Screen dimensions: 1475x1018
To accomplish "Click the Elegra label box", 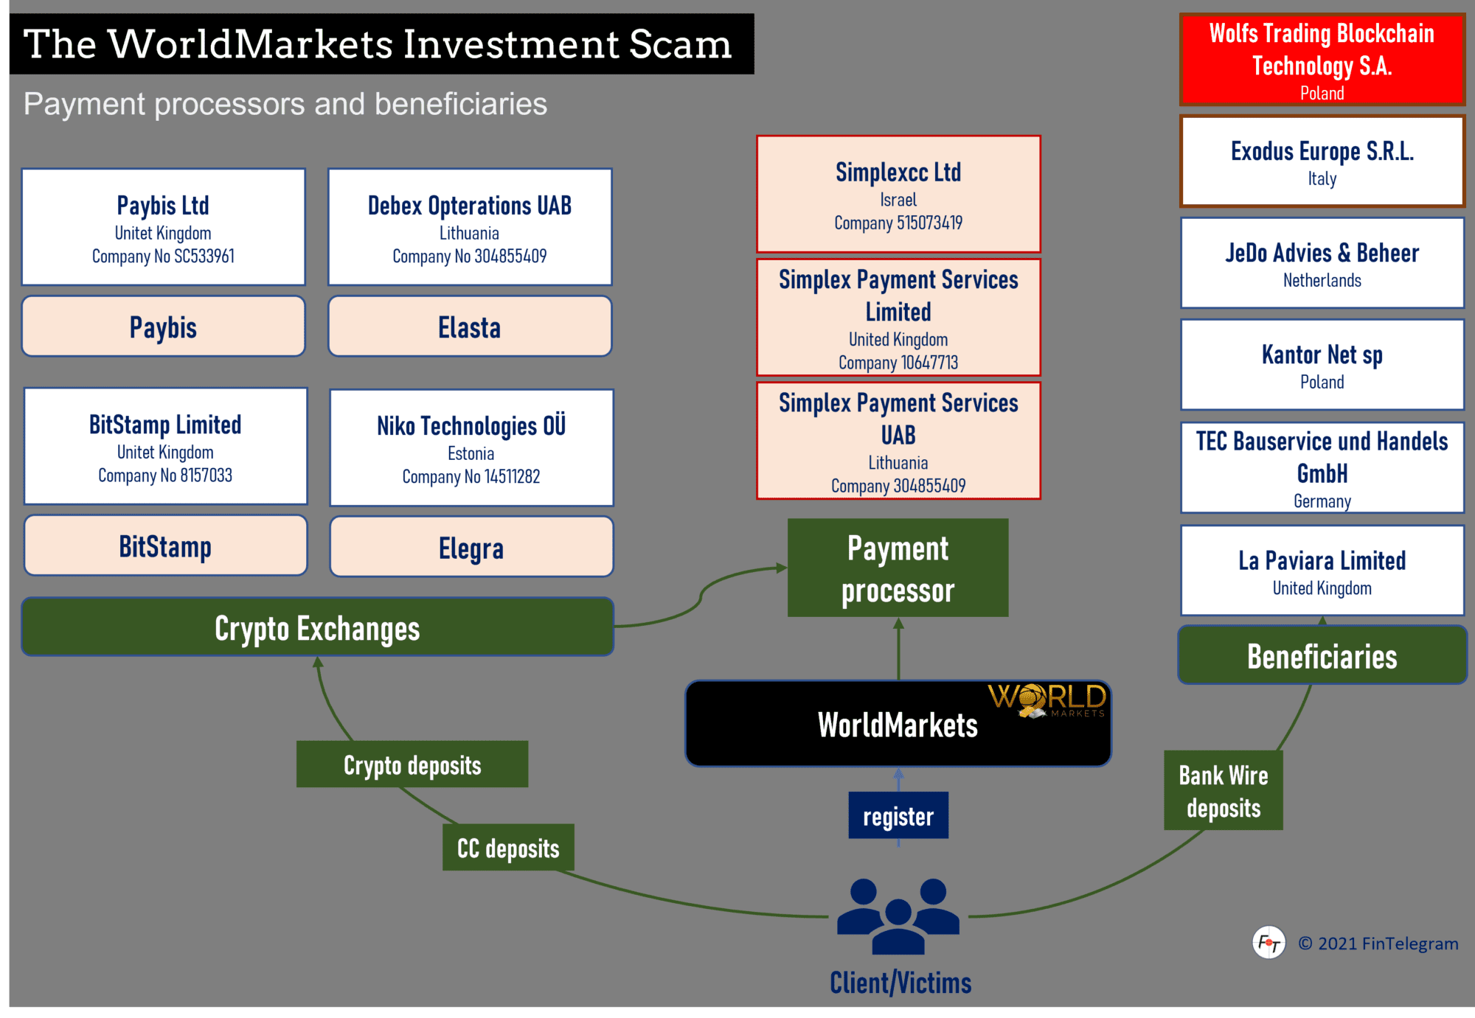I will coord(471,547).
